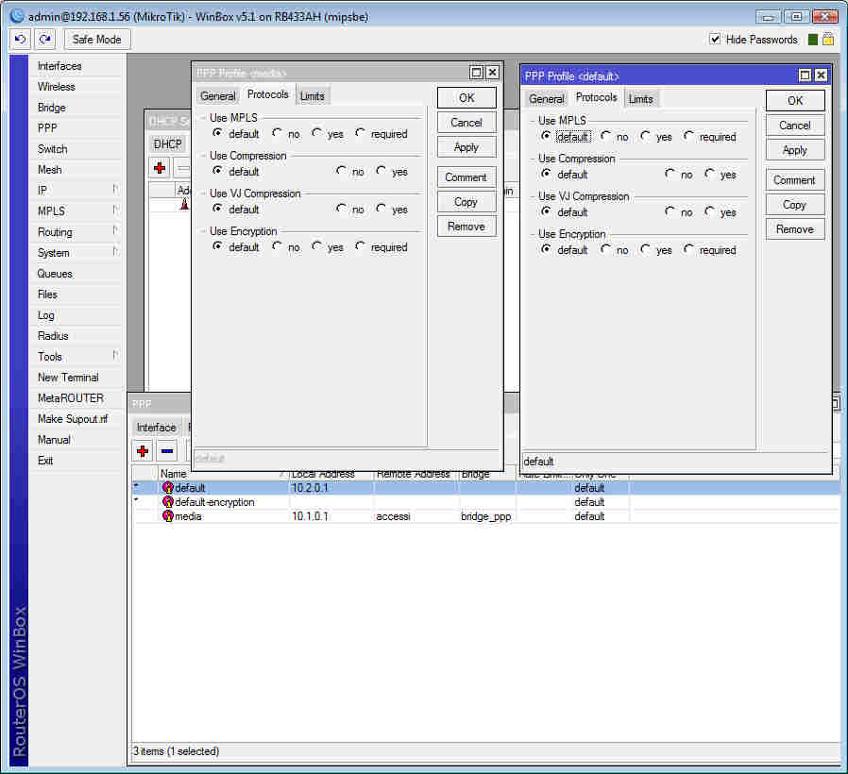Click OK in the default profile dialog
848x774 pixels.
[x=795, y=101]
